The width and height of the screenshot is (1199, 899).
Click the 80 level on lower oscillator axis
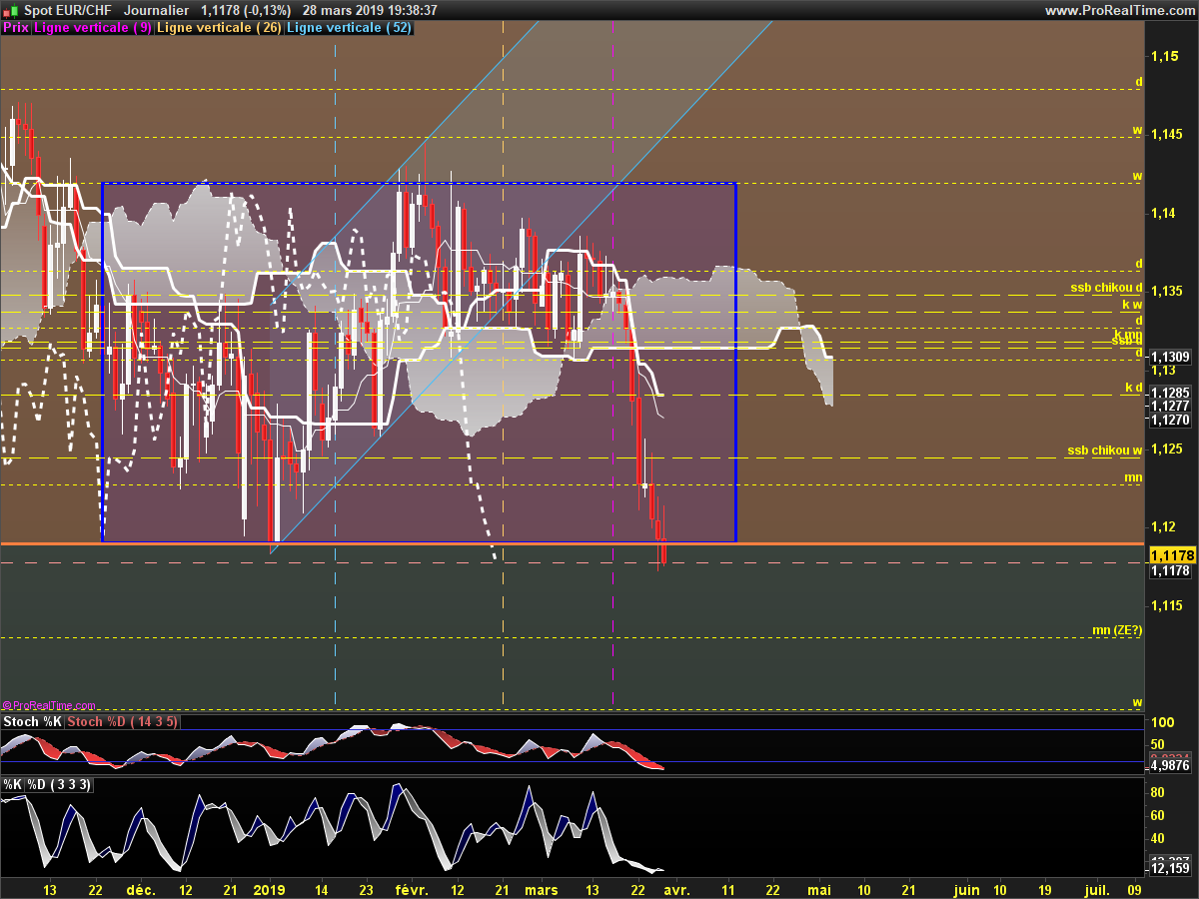click(x=1159, y=792)
